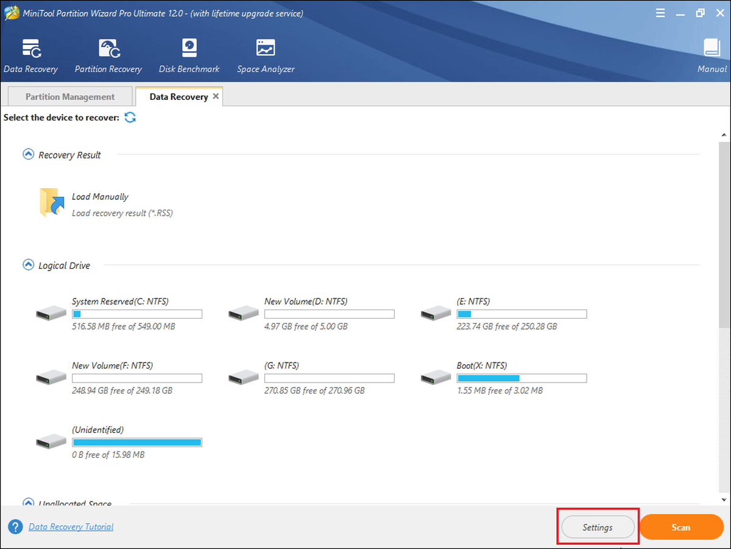Screen dimensions: 731x549
Task: Select the System Reserved (C: NTFS) drive
Action: (x=119, y=314)
